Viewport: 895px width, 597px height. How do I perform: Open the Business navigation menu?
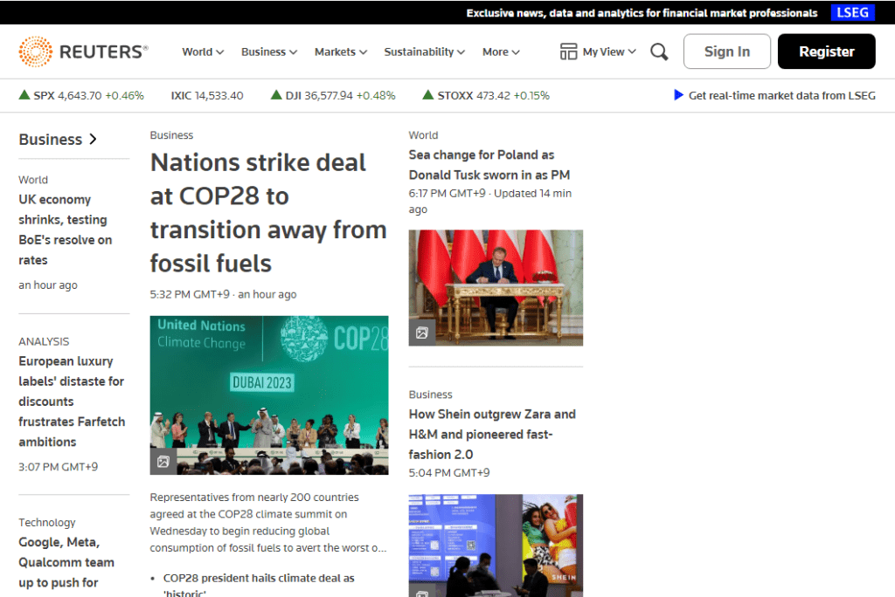pyautogui.click(x=269, y=51)
